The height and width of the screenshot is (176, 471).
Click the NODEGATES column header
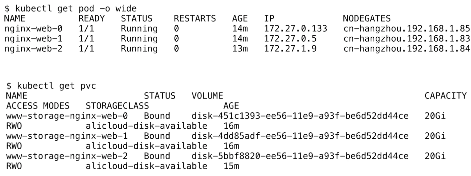coord(367,19)
